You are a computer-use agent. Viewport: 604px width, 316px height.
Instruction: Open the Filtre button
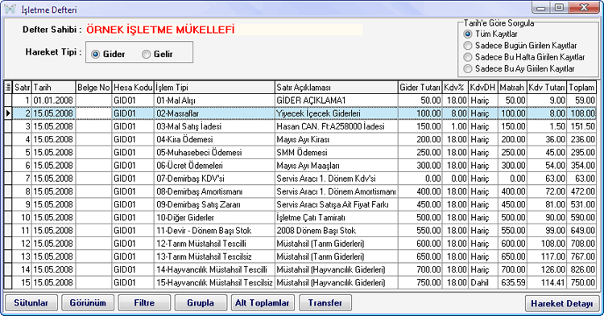coord(144,303)
